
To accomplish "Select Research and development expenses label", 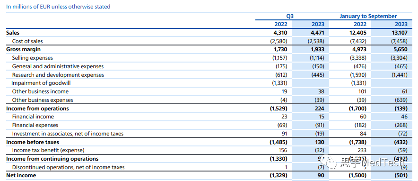I will pyautogui.click(x=58, y=75).
